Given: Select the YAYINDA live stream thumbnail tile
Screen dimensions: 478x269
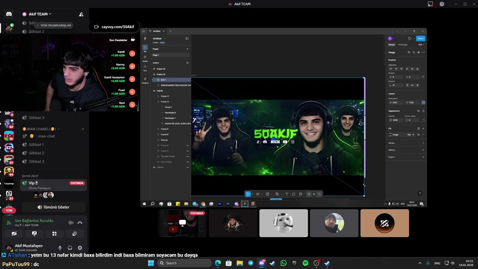Looking at the screenshot, I should 183,223.
